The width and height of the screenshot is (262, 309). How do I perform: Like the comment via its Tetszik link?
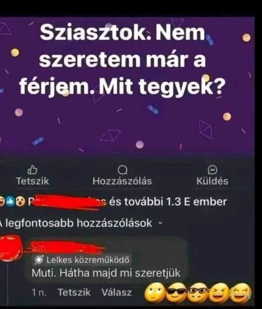pos(74,292)
